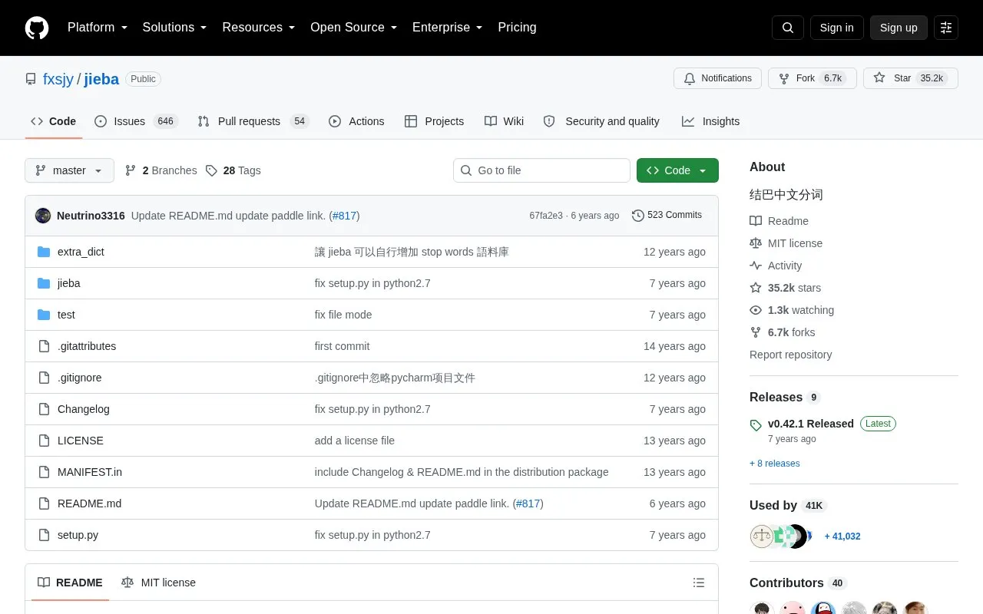Switch to the Issues tab
This screenshot has width=983, height=614.
click(x=136, y=121)
